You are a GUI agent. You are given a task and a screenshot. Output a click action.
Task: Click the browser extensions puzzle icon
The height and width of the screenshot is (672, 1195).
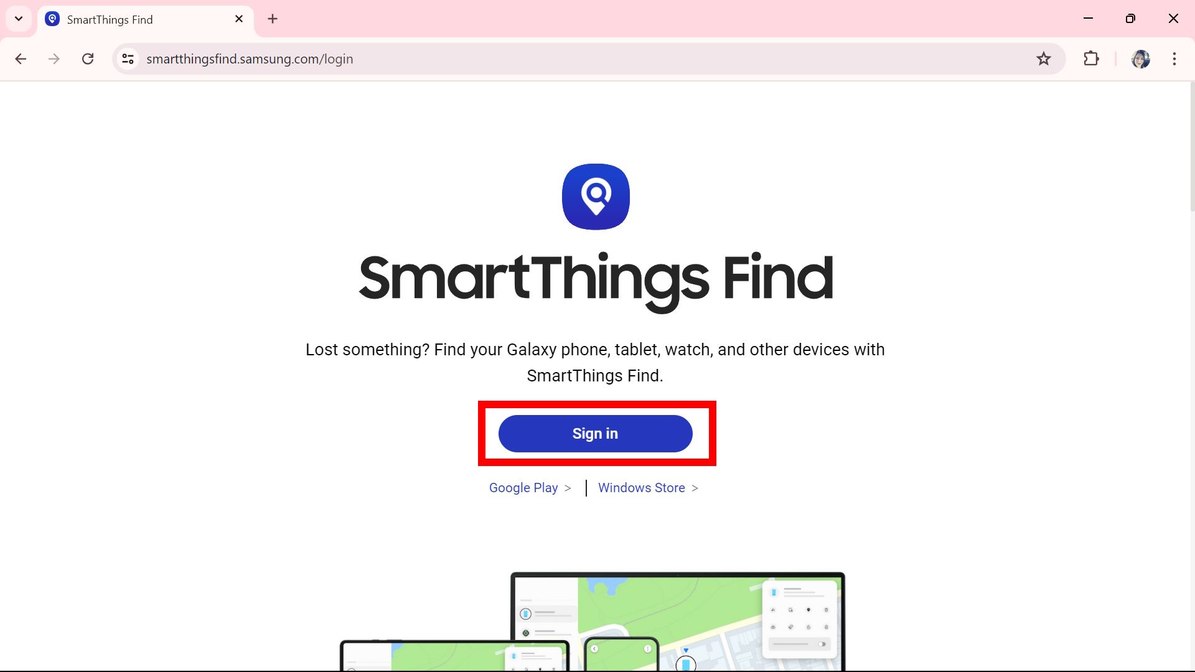click(x=1092, y=58)
